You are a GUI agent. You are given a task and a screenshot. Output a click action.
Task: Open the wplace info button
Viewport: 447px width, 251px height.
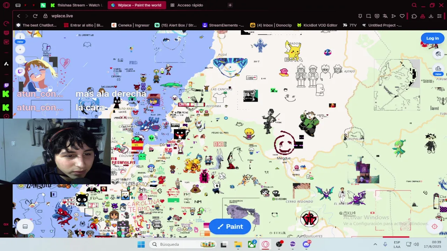[20, 37]
